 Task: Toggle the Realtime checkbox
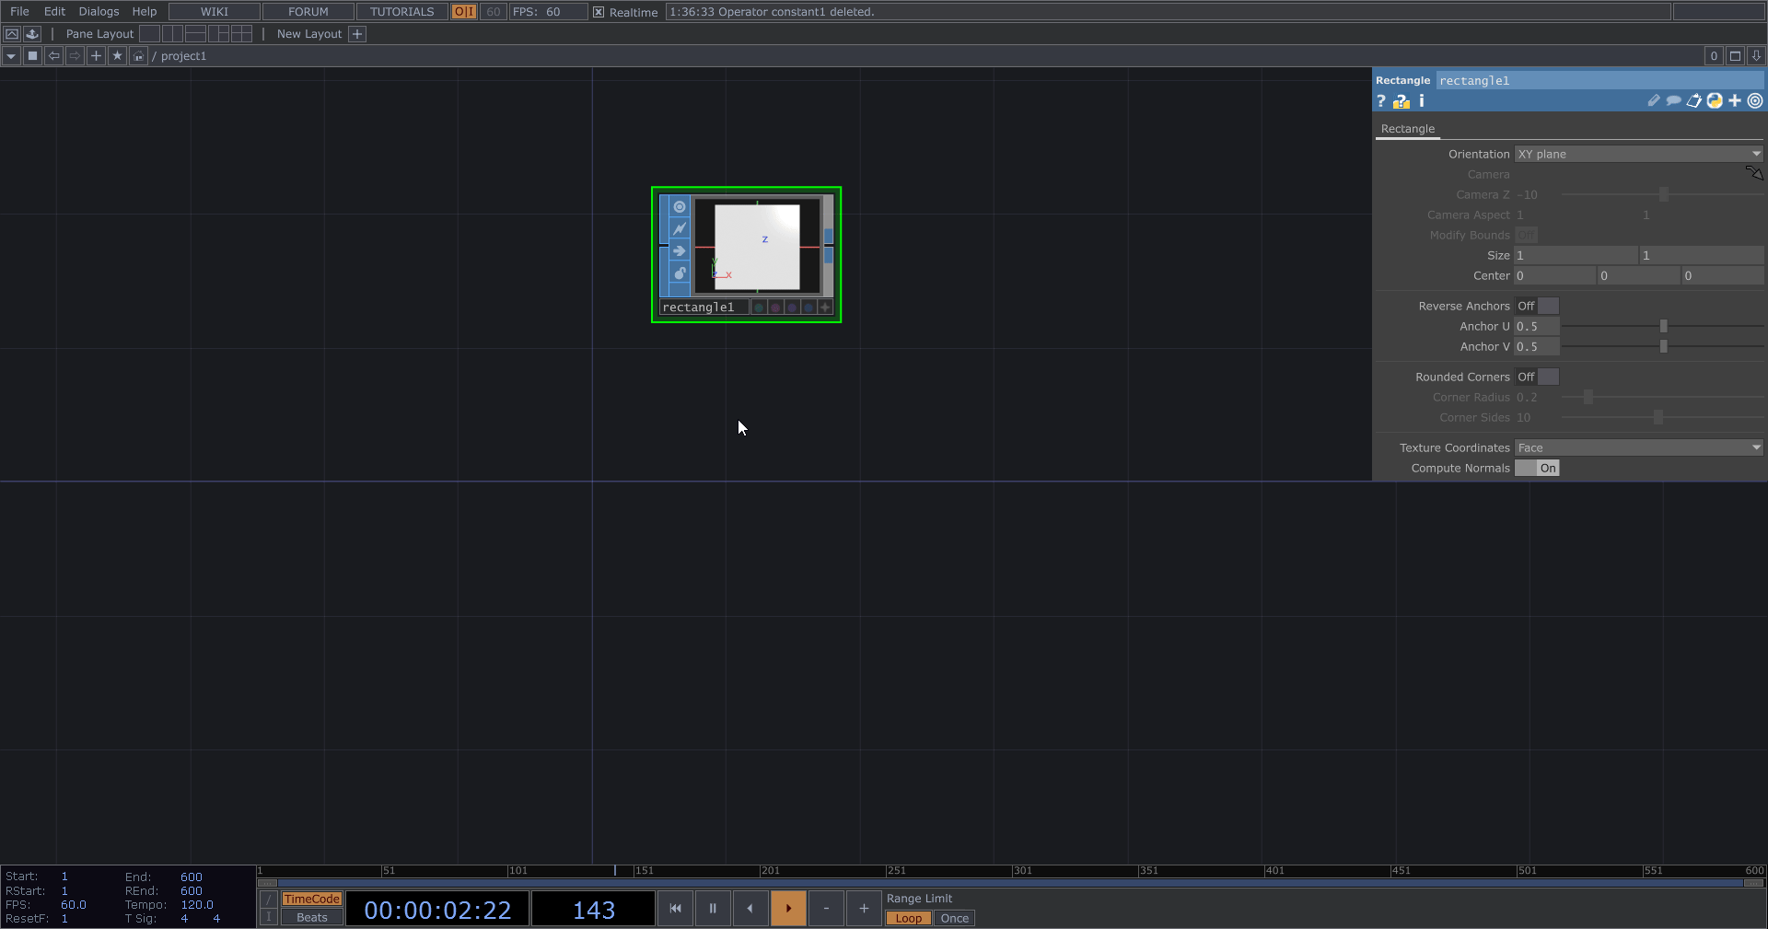coord(599,12)
